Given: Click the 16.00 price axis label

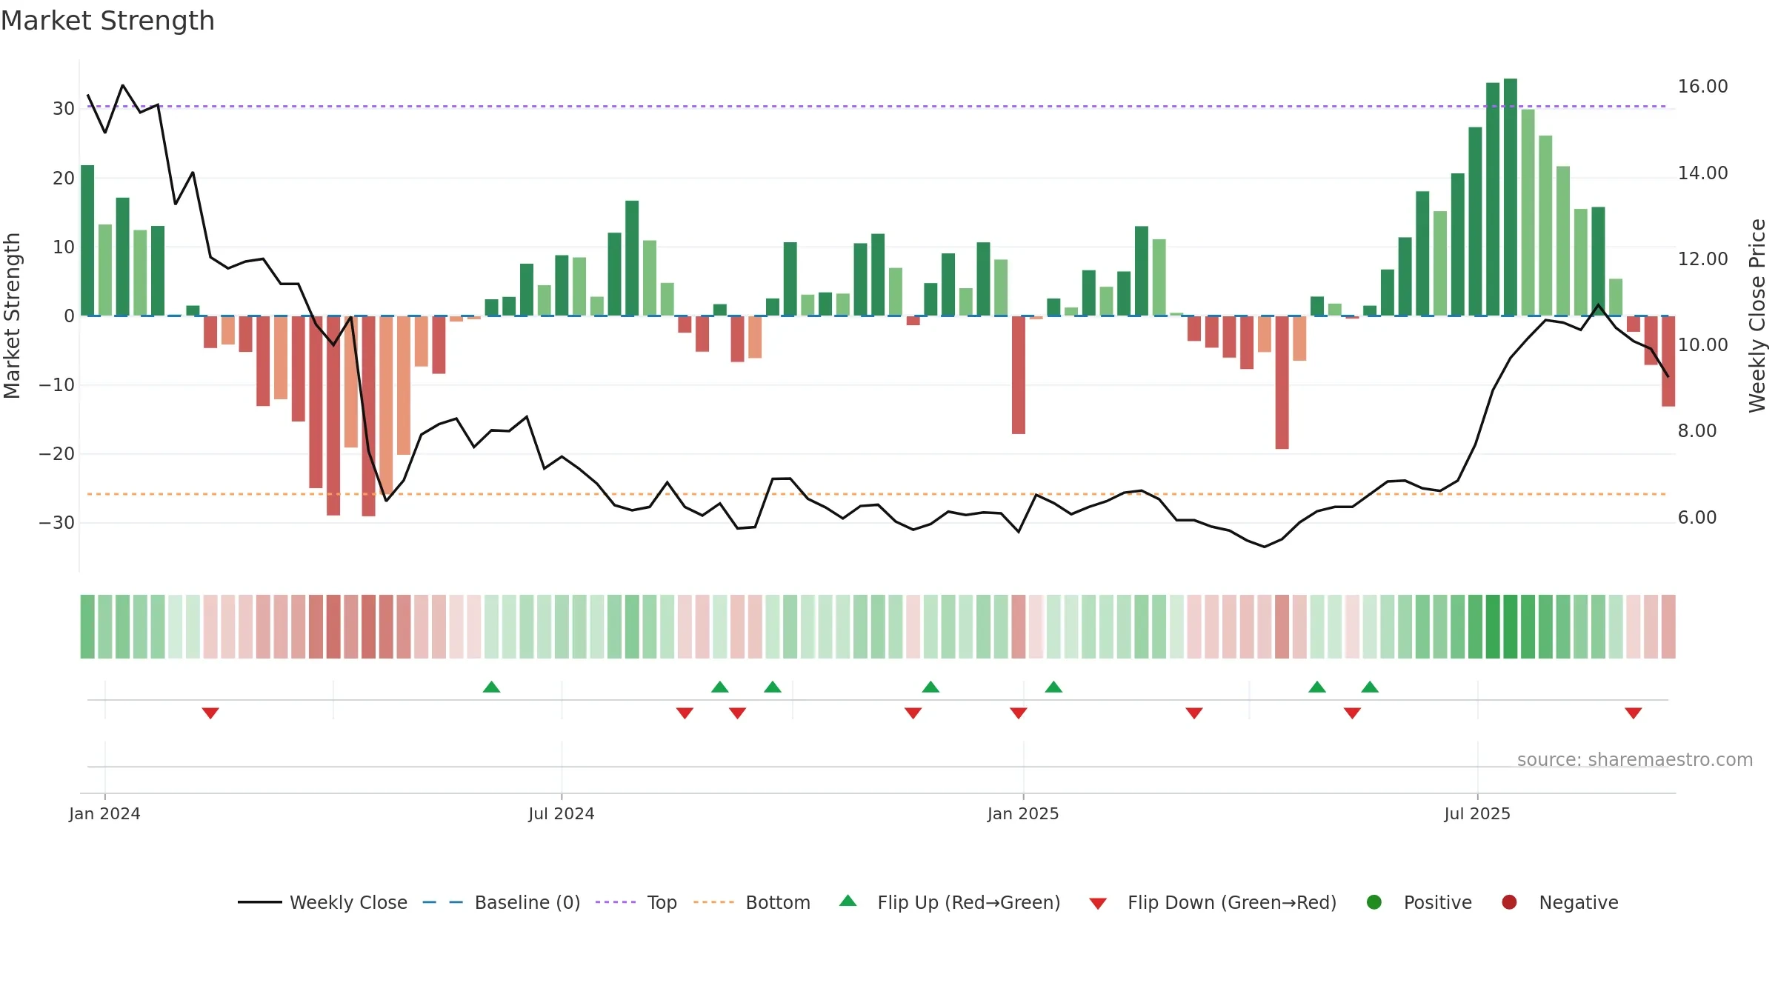Looking at the screenshot, I should click(1702, 87).
